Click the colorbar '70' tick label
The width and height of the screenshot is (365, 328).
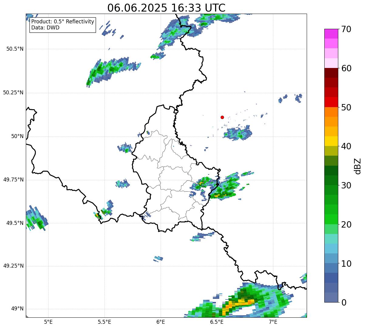click(346, 29)
